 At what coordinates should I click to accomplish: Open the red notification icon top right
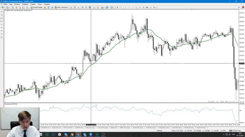(x=243, y=7)
